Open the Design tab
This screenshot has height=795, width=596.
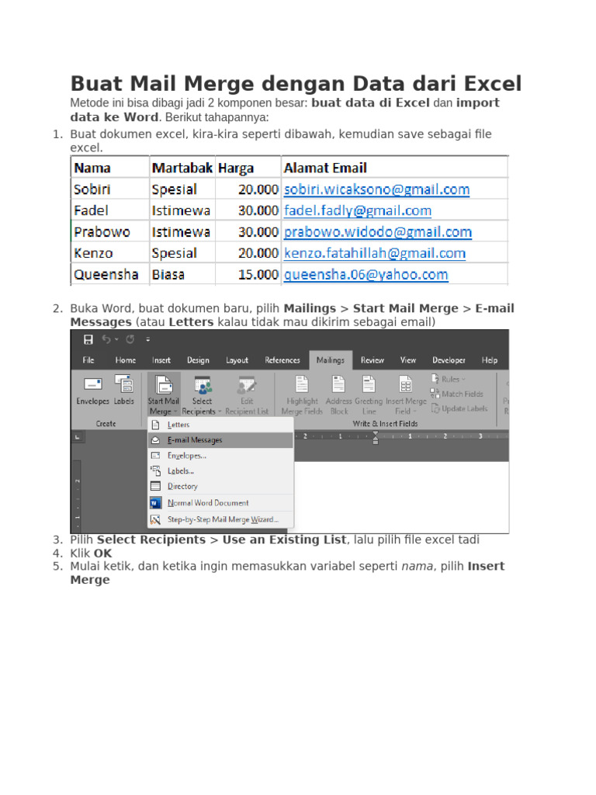click(x=198, y=360)
